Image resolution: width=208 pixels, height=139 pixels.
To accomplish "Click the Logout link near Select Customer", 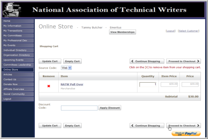I will [x=171, y=31].
